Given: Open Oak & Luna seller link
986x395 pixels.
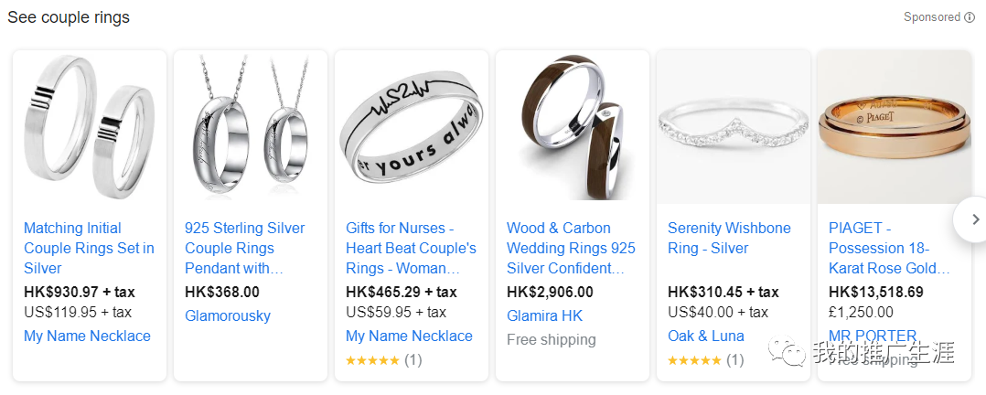Looking at the screenshot, I should pyautogui.click(x=706, y=336).
